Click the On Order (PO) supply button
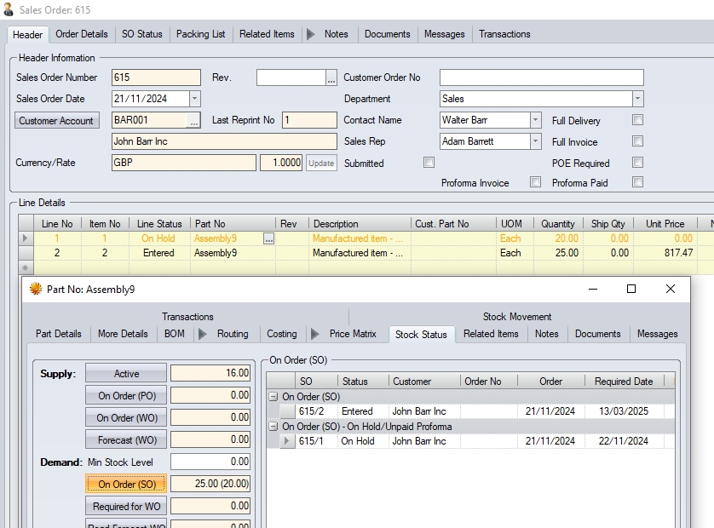 tap(126, 395)
